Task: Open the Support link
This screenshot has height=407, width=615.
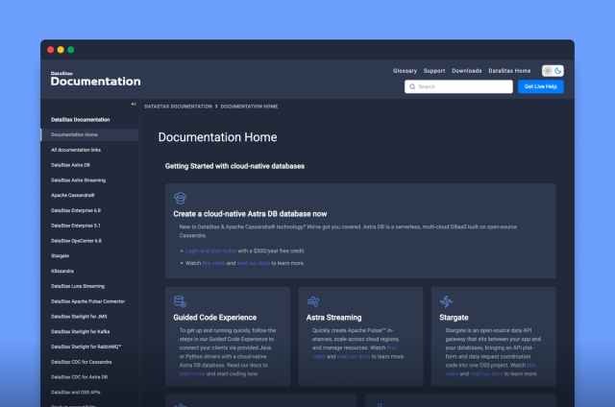Action: pyautogui.click(x=434, y=71)
